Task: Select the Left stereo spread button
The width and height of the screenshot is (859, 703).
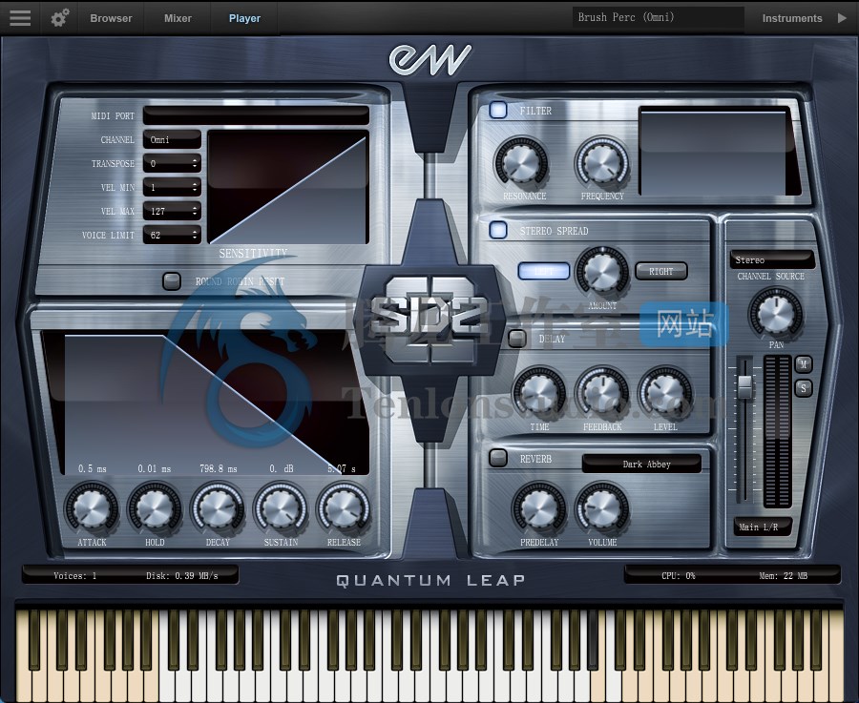Action: tap(544, 271)
